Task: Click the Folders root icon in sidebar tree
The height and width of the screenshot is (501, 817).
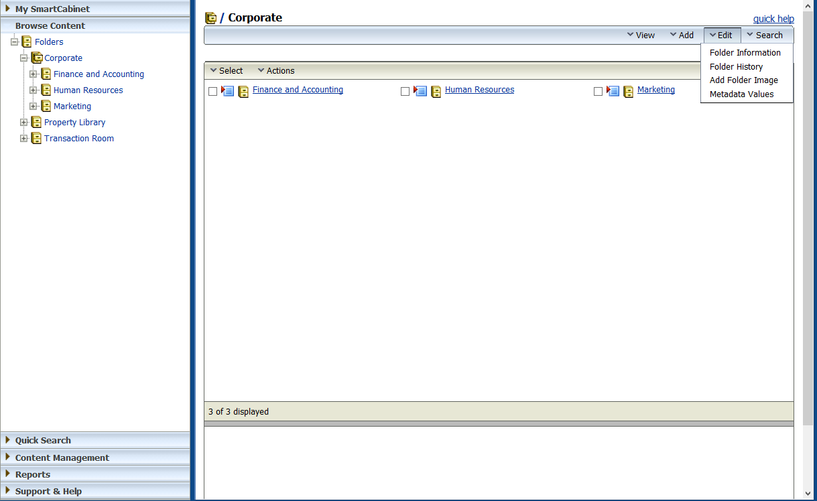Action: pyautogui.click(x=26, y=42)
